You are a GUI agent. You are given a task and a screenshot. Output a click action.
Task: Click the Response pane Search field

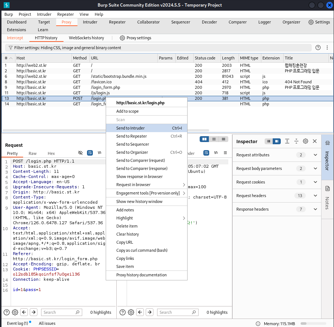(178, 312)
